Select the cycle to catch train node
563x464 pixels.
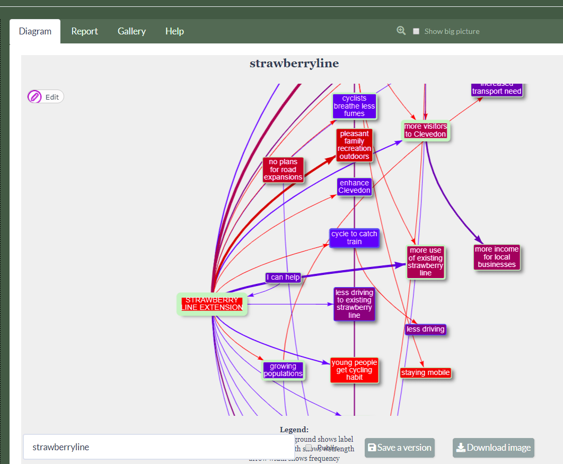tap(354, 238)
